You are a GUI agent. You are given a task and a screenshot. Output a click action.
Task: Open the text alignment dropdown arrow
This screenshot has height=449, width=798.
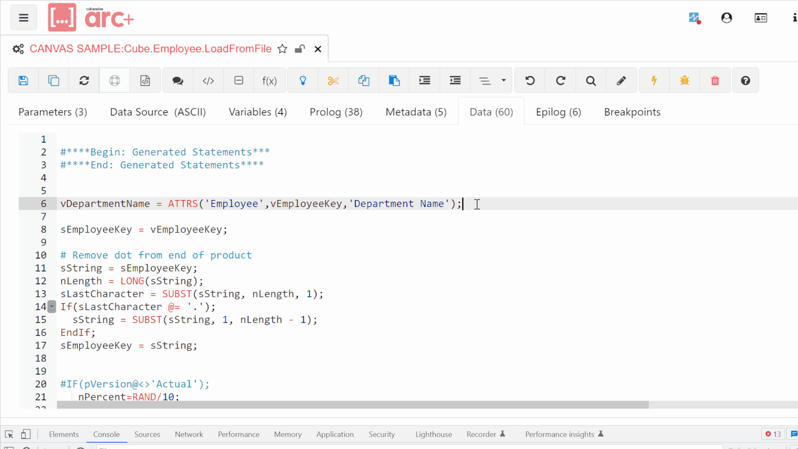503,80
